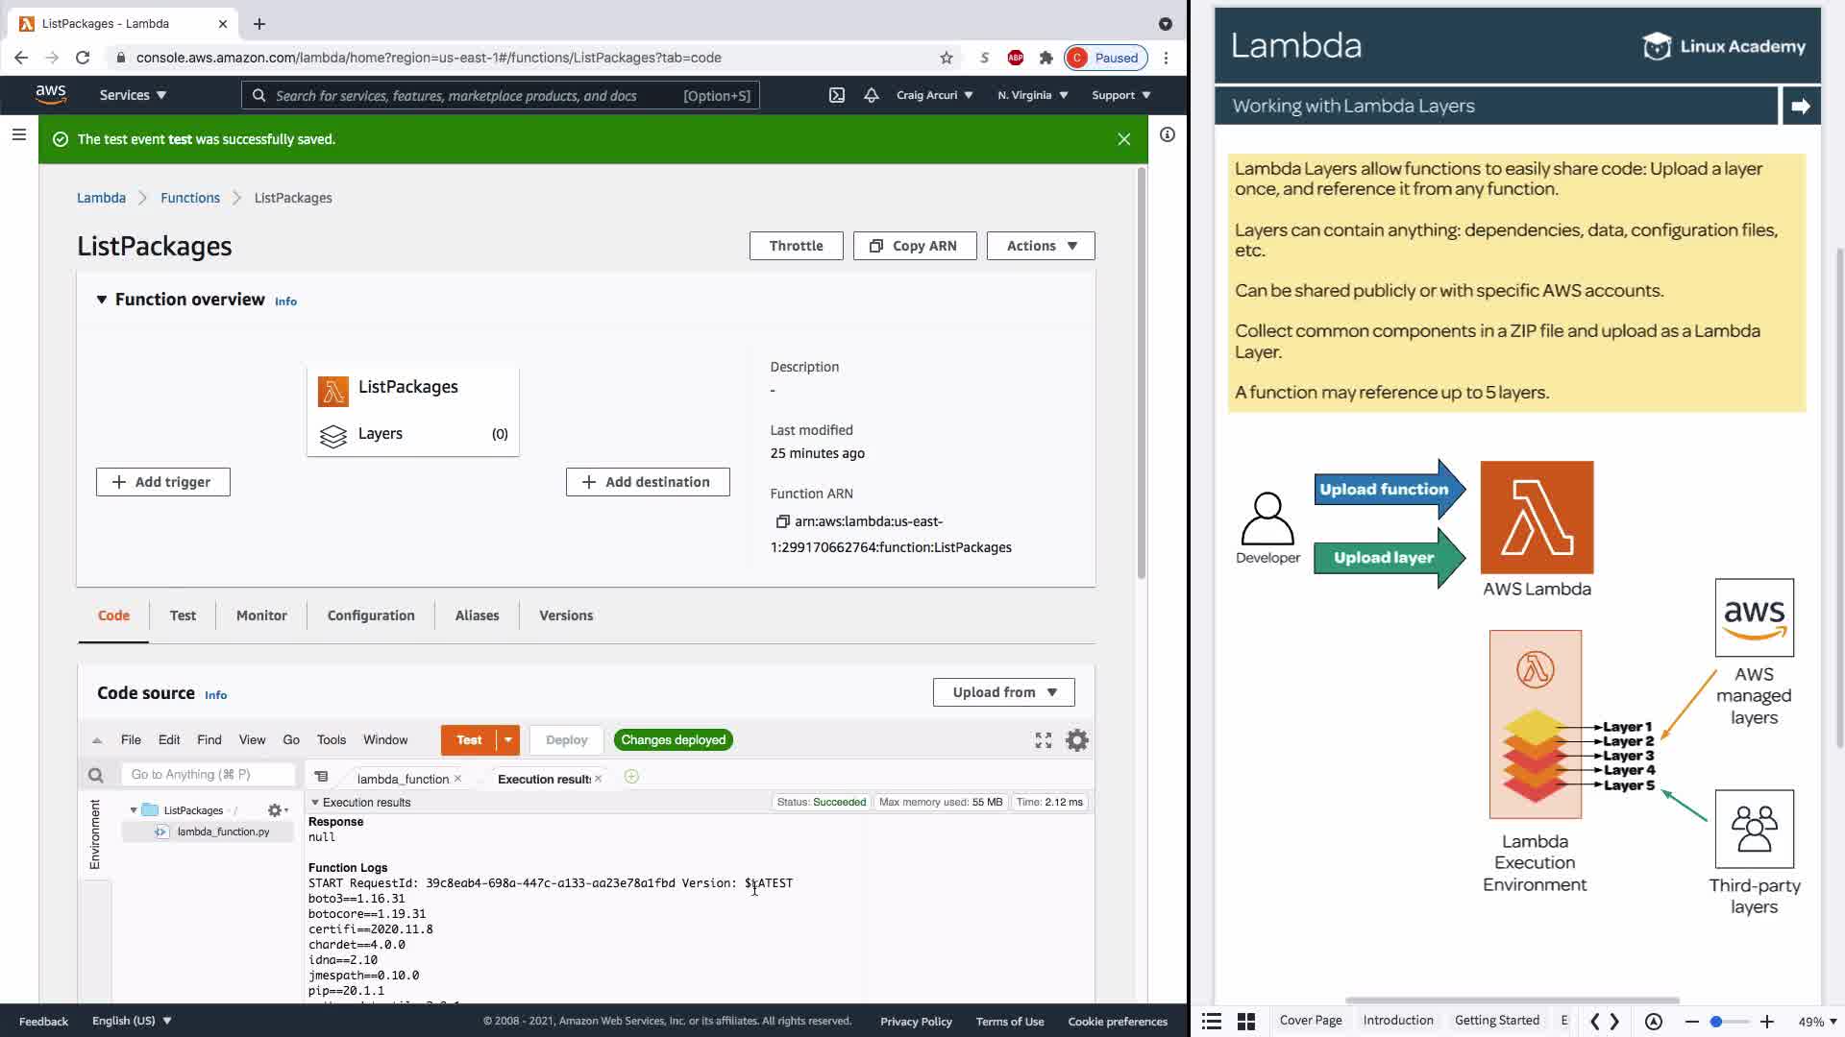Collapse the Execution results section

coord(315,802)
